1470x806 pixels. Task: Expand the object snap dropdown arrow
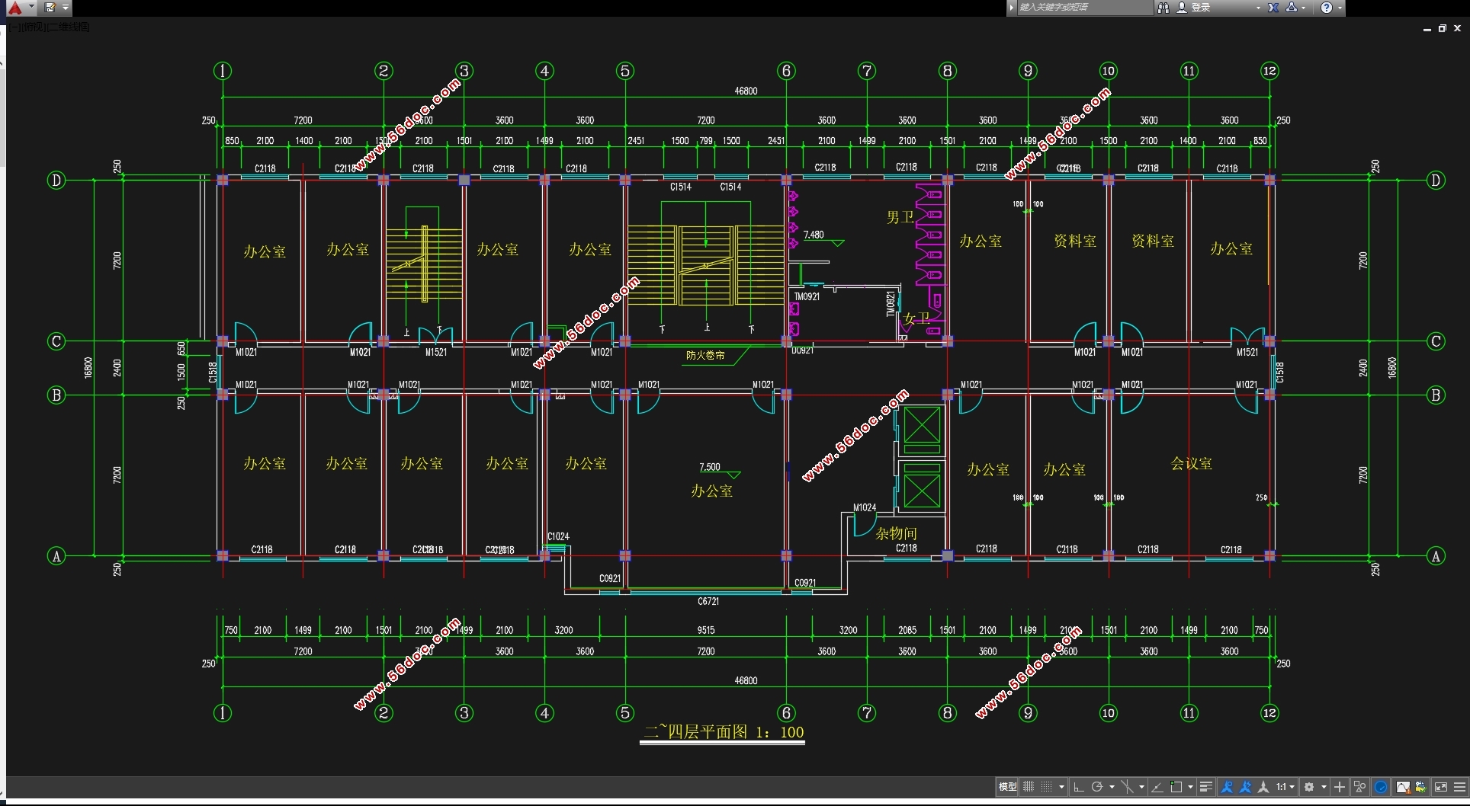(1190, 787)
